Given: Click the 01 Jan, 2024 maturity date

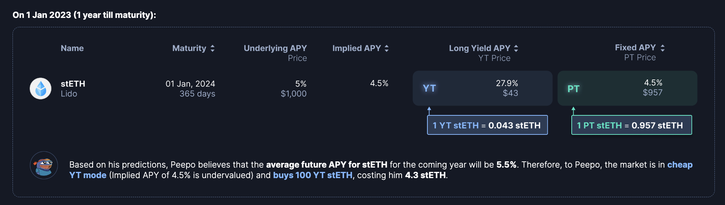Looking at the screenshot, I should 190,84.
